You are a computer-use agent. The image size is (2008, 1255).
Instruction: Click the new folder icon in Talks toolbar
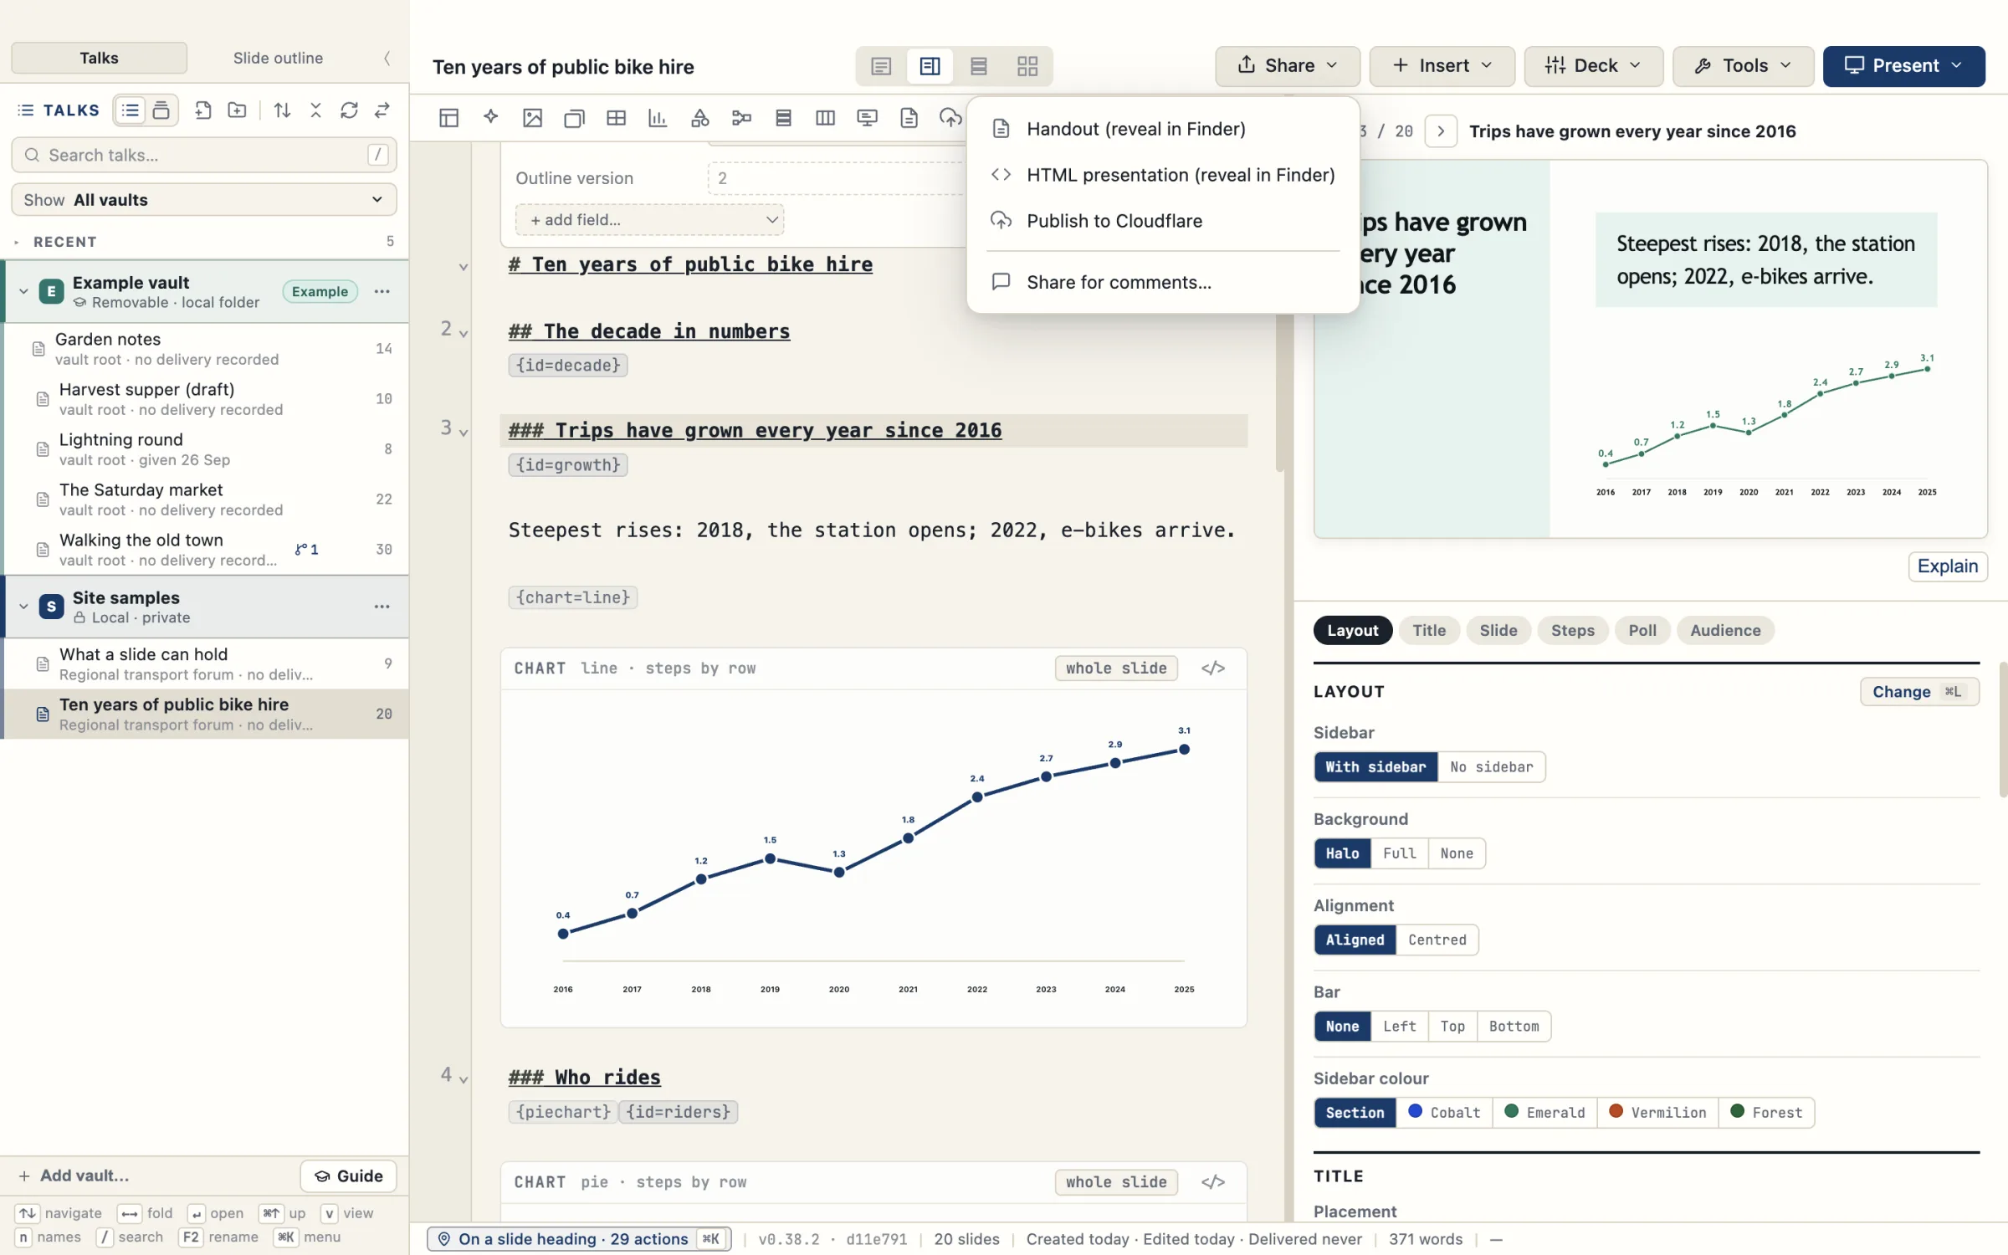click(x=237, y=110)
